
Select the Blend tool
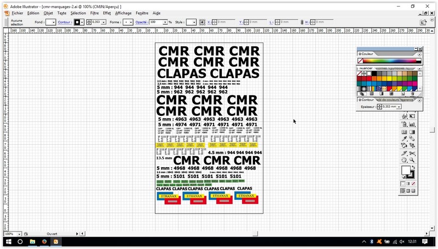point(412,139)
